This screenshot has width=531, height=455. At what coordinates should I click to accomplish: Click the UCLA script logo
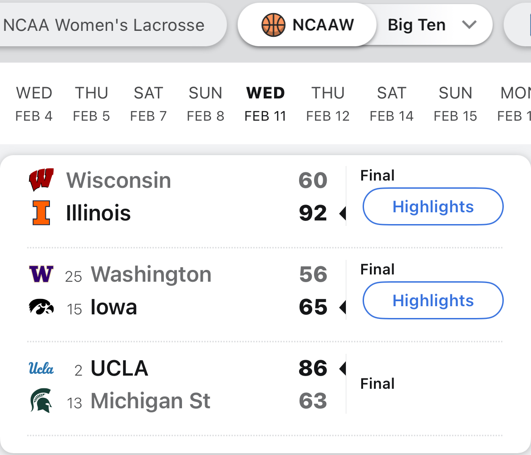coord(41,368)
